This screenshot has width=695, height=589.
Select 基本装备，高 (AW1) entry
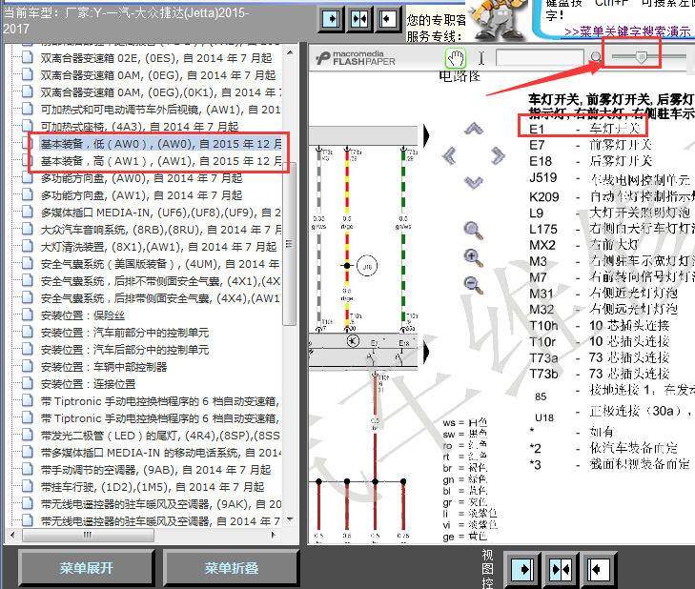[160, 161]
